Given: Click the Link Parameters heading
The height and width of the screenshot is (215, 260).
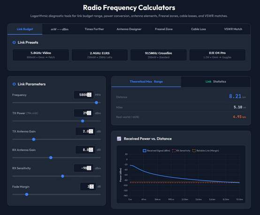Looking at the screenshot, I should (31, 84).
